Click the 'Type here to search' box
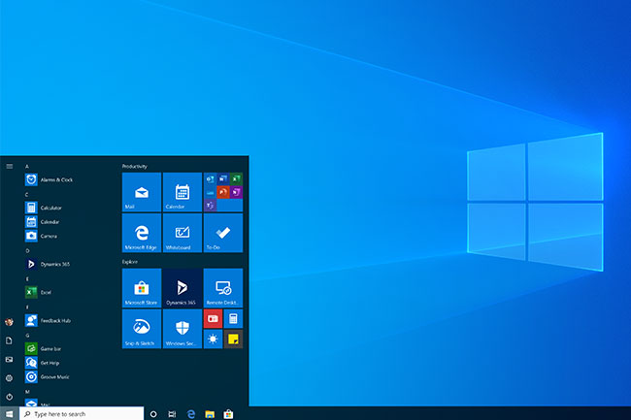 coord(82,413)
